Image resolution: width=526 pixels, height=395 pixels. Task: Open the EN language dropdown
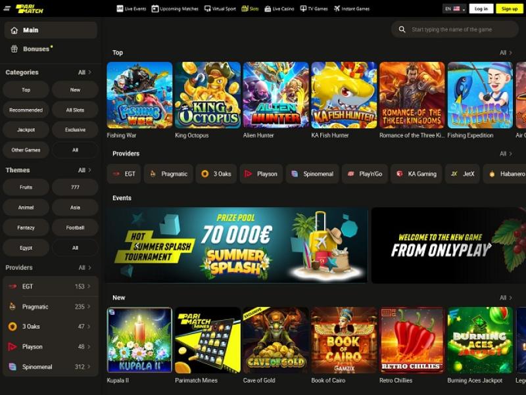pyautogui.click(x=455, y=9)
